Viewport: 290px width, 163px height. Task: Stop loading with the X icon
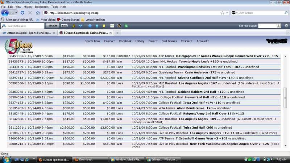pyautogui.click(x=30, y=13)
